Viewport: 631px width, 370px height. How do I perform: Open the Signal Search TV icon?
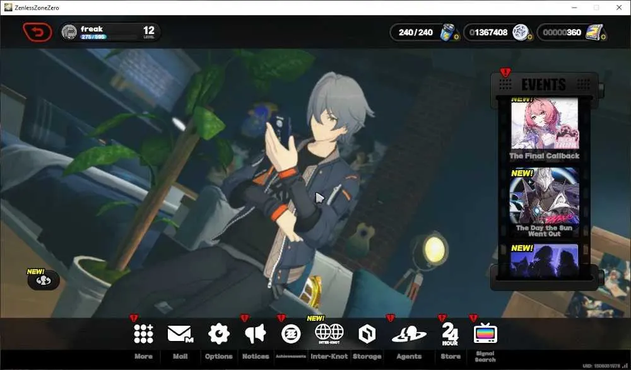(485, 333)
